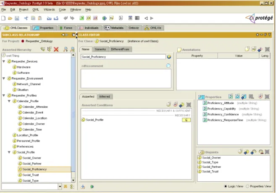
Task: Click the Value column header in Annotations
Action: 239,56
